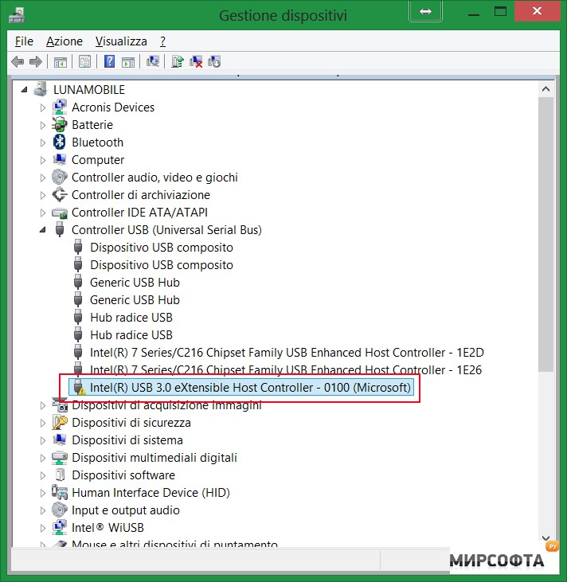The width and height of the screenshot is (567, 582).
Task: Click Gestione dispositivi title bar app icon
Action: pyautogui.click(x=17, y=15)
